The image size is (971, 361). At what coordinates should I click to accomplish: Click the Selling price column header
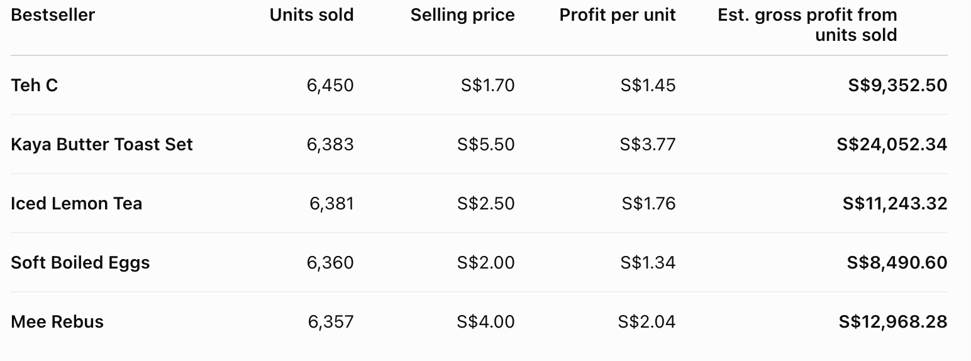(463, 15)
